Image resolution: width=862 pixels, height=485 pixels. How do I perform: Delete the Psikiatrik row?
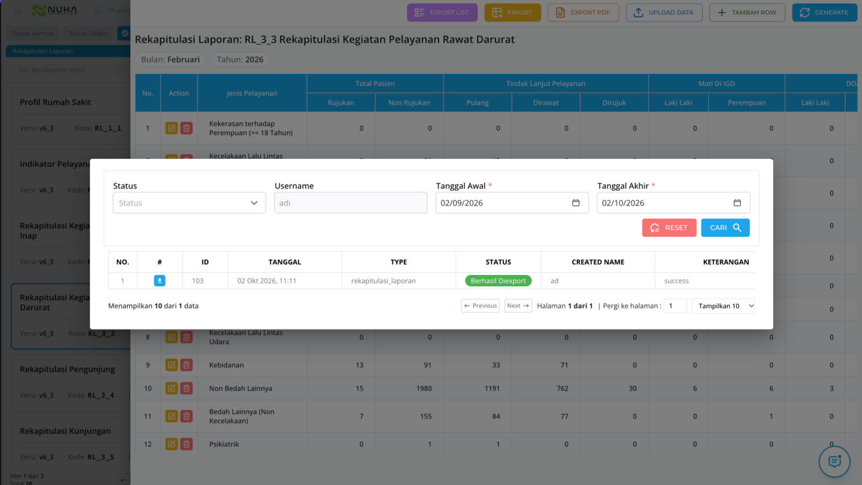186,444
